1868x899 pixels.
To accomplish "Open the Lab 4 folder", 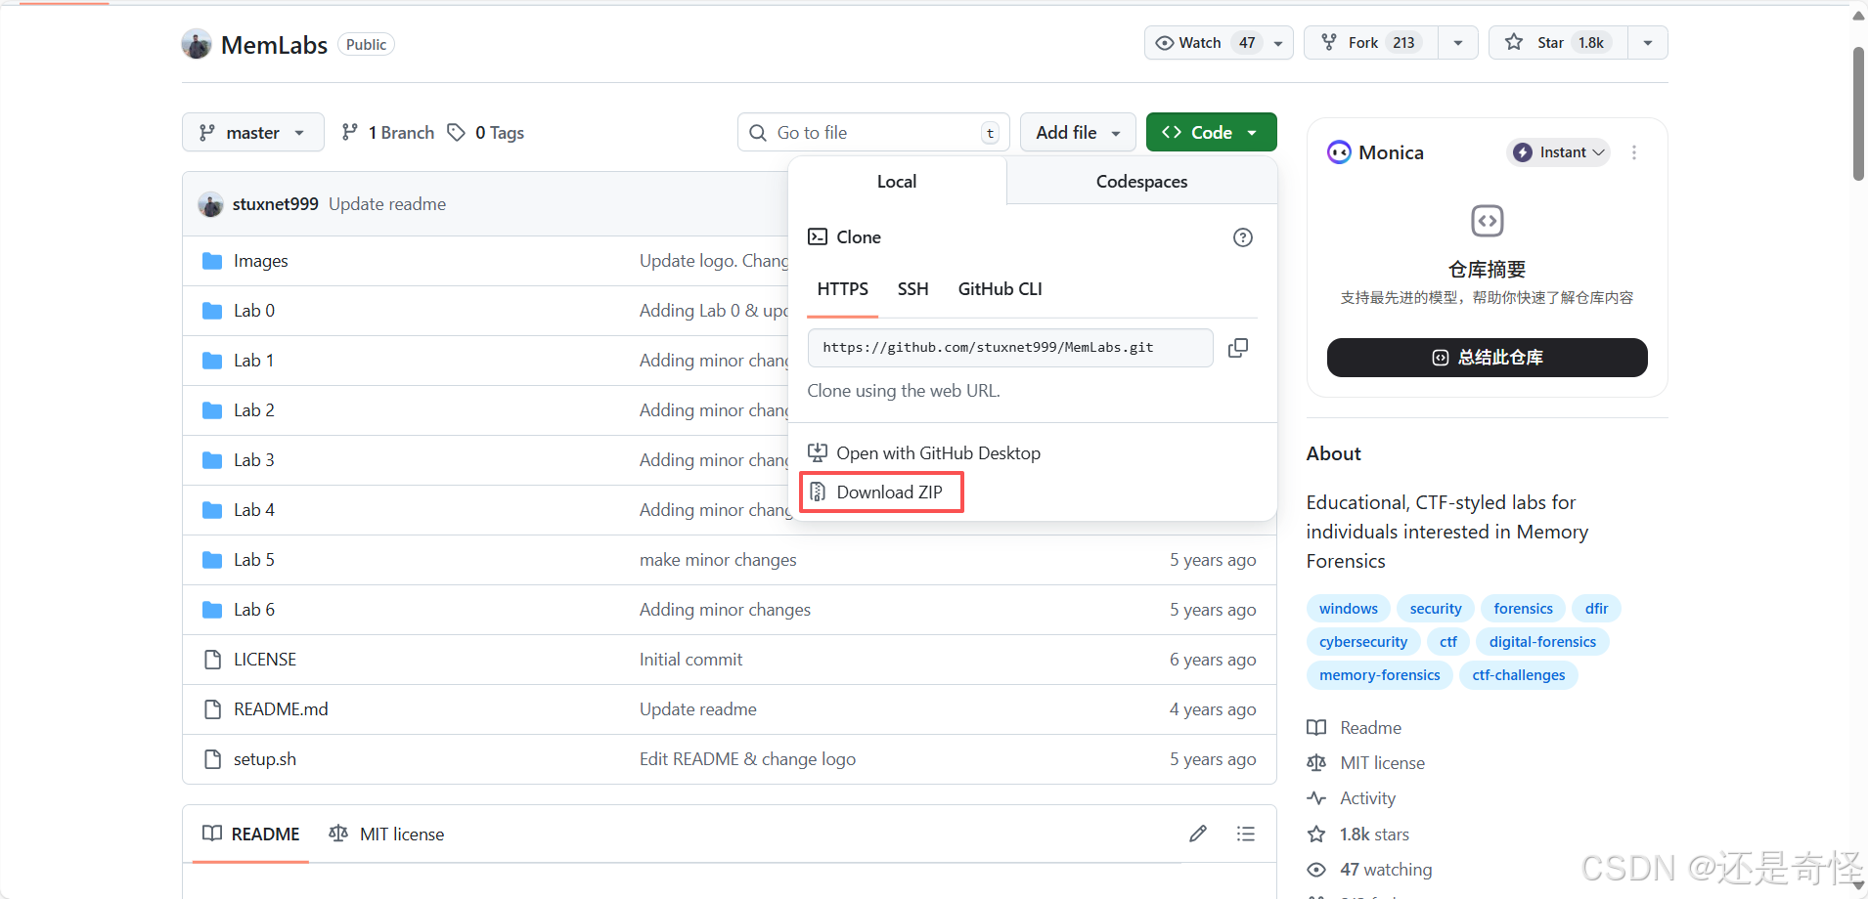I will pos(253,510).
